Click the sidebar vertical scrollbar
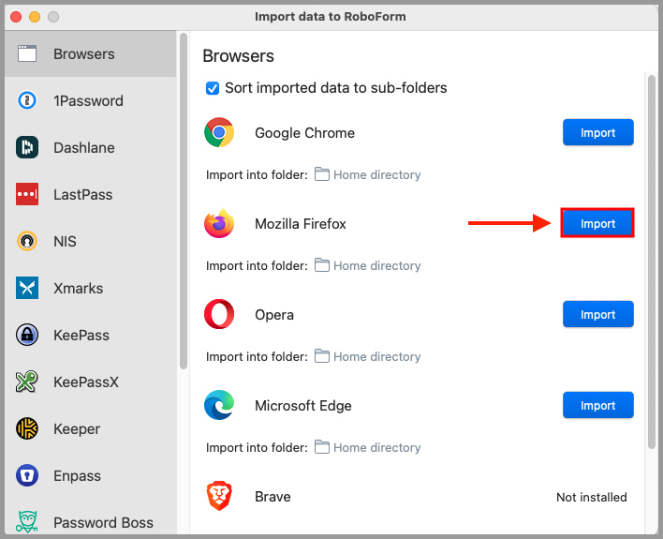 click(x=184, y=202)
